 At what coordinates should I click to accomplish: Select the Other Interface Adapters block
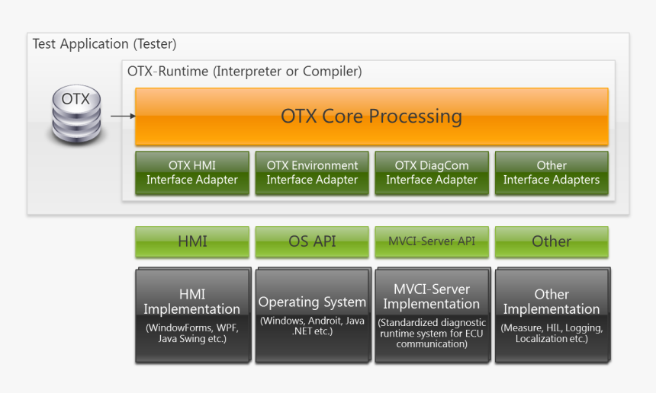tap(551, 173)
